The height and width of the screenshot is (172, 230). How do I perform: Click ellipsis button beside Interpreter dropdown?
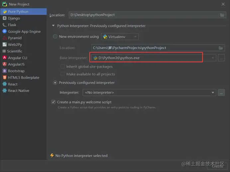[221, 92]
